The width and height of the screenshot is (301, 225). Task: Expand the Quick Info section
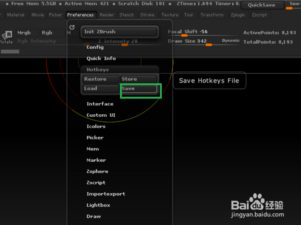coord(101,58)
